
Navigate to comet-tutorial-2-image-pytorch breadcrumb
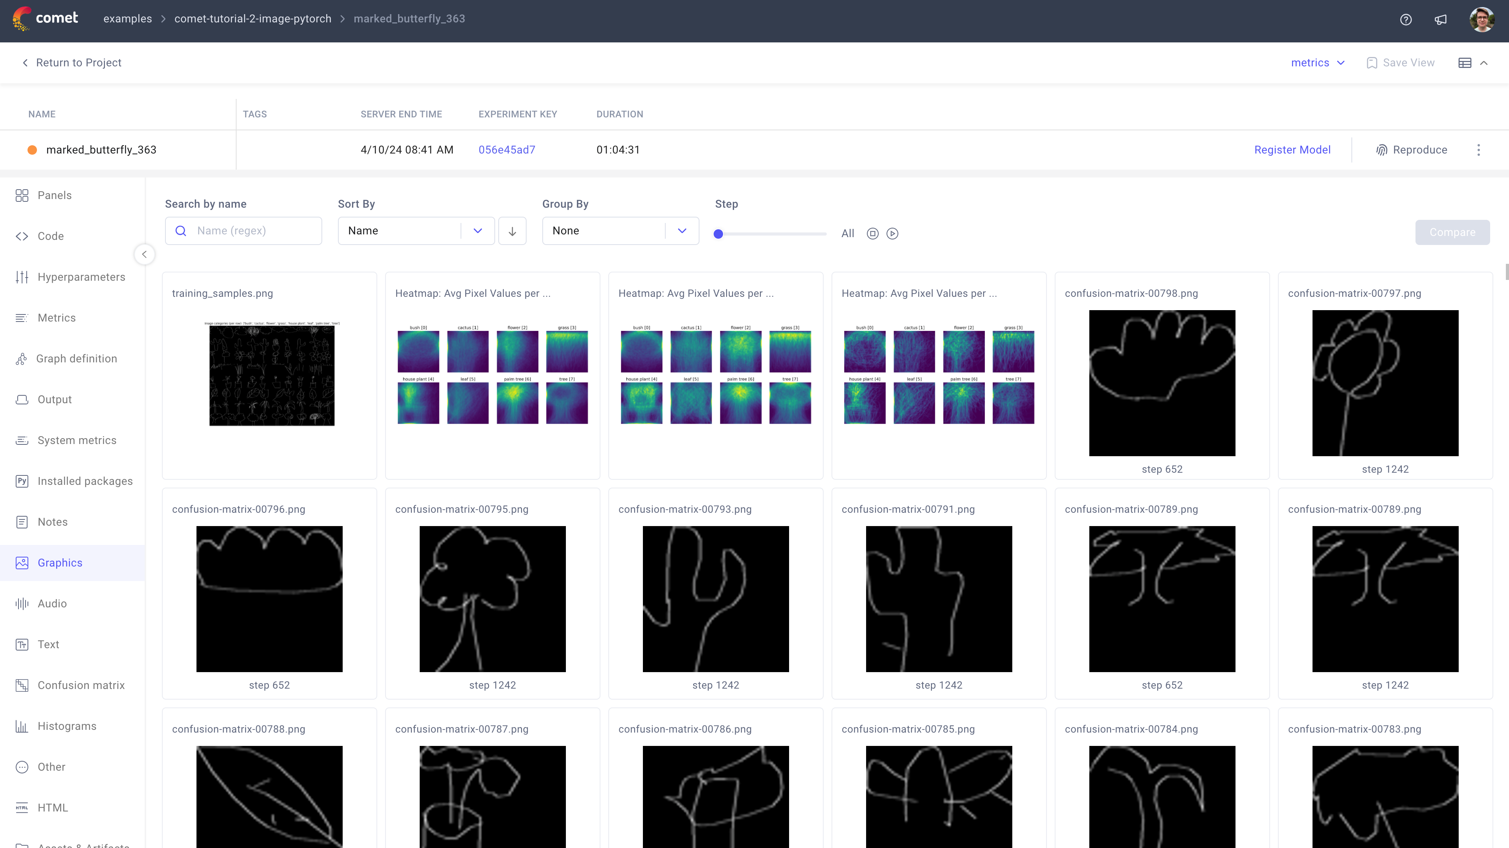coord(252,18)
